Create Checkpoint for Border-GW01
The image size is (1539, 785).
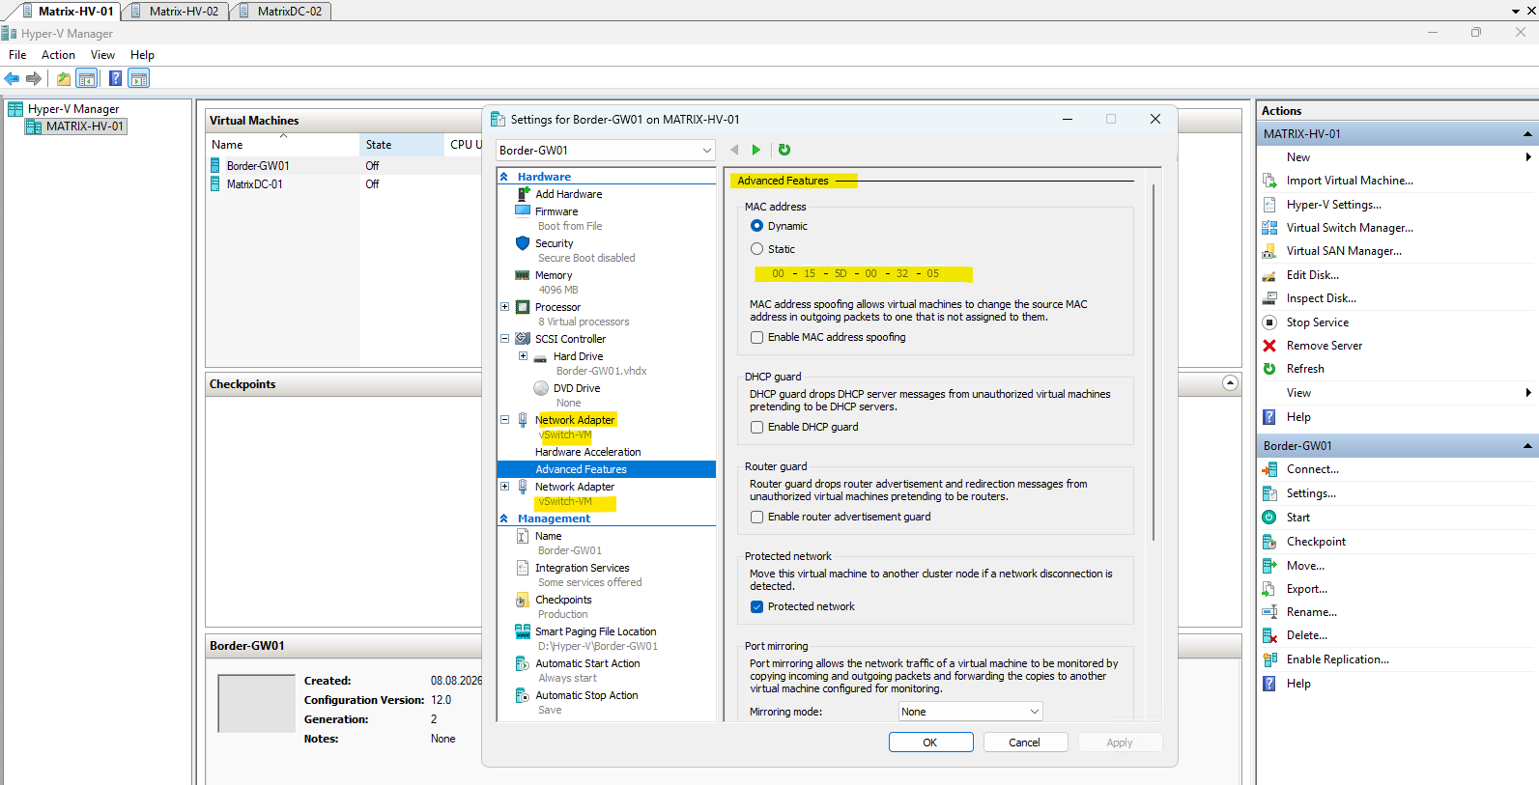[1316, 542]
